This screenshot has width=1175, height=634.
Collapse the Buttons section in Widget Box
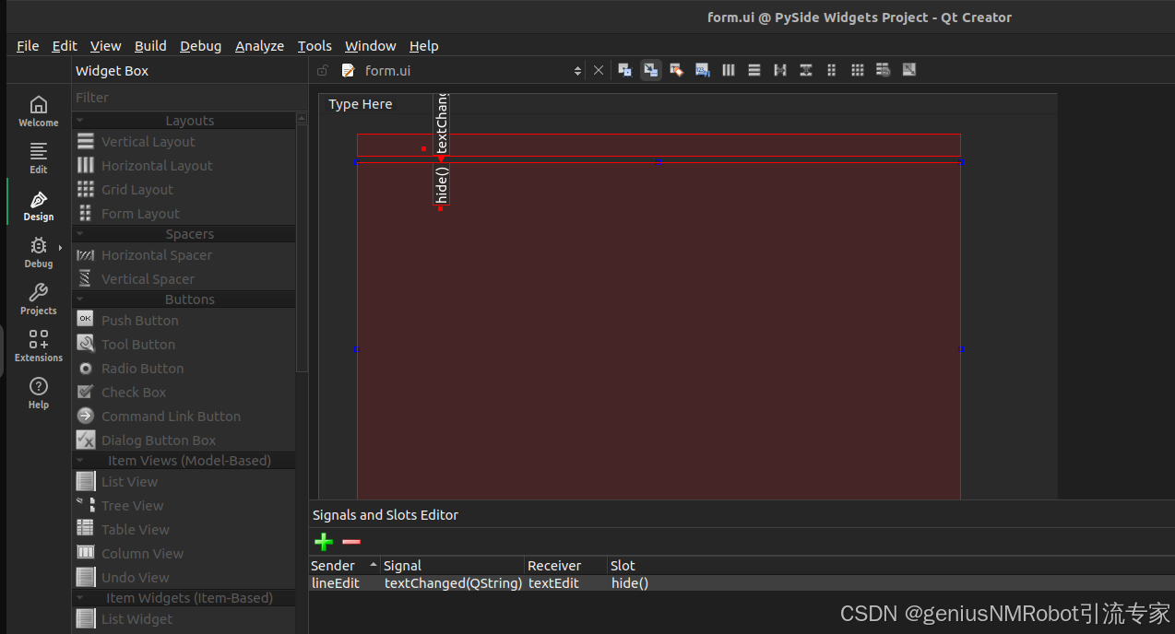[79, 299]
